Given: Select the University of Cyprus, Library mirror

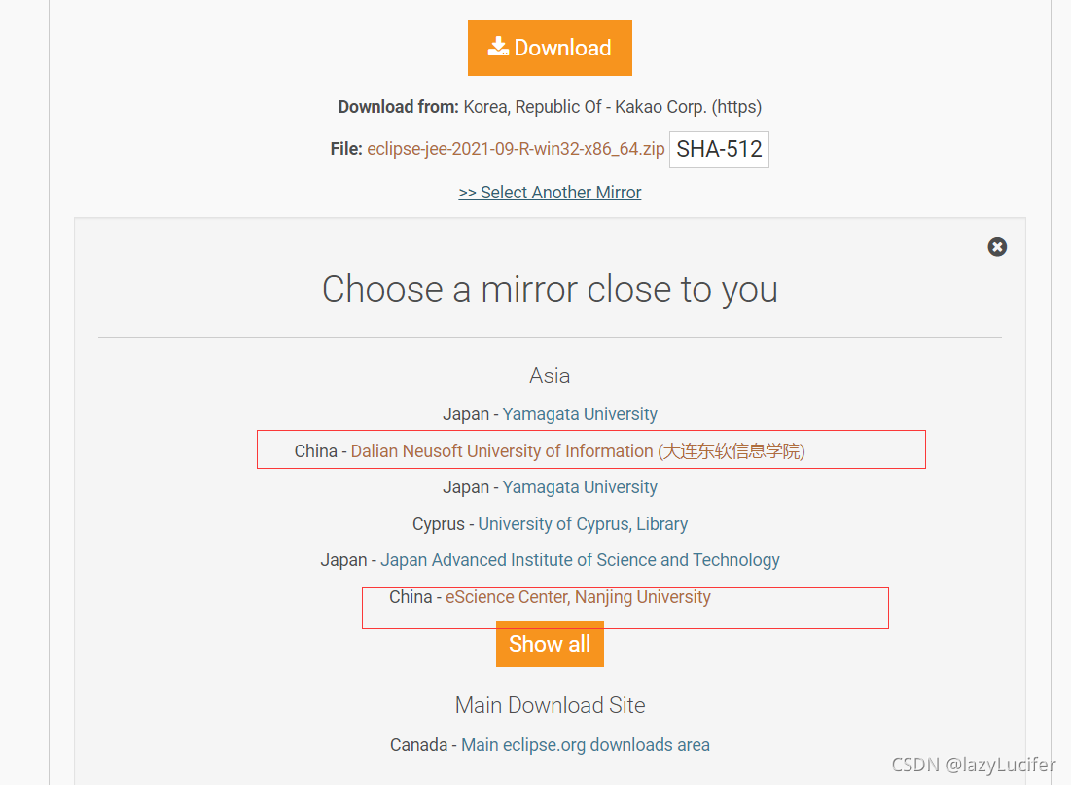Looking at the screenshot, I should coord(583,524).
